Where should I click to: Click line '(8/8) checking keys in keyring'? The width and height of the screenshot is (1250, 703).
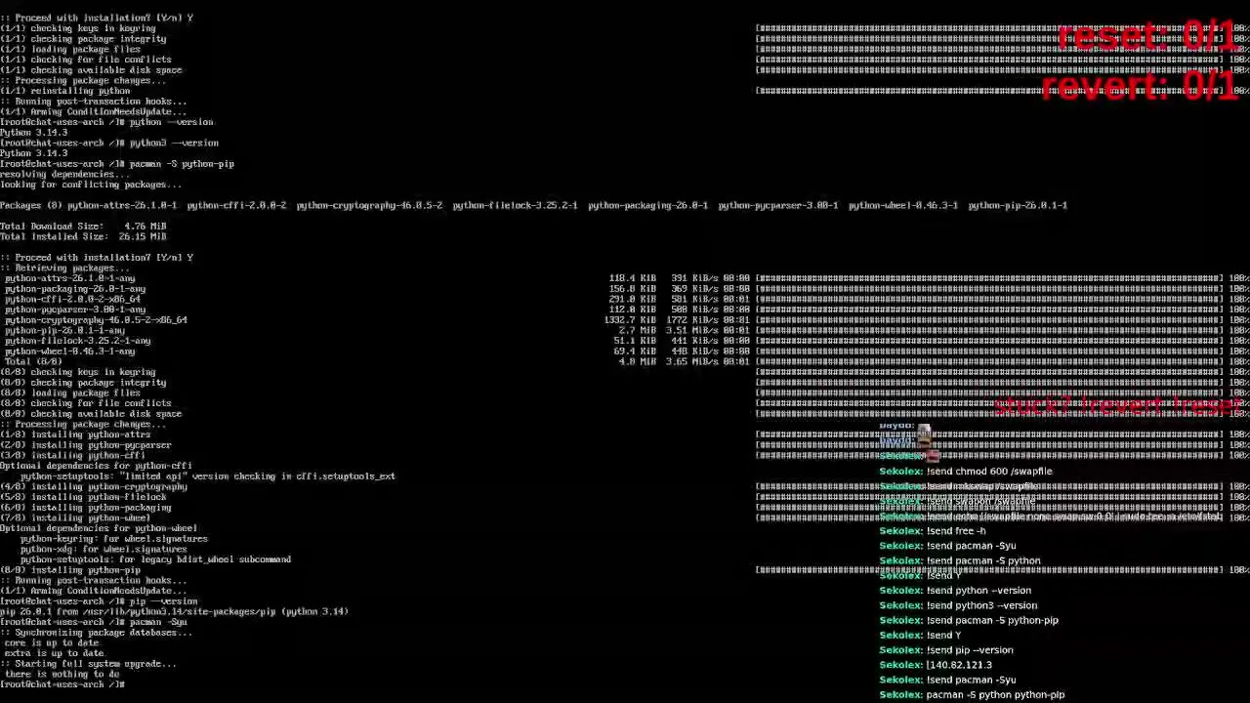[x=78, y=372]
